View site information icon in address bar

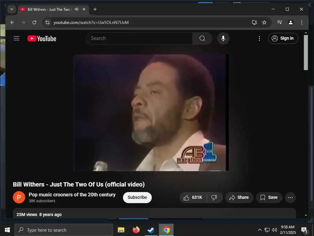tap(48, 22)
